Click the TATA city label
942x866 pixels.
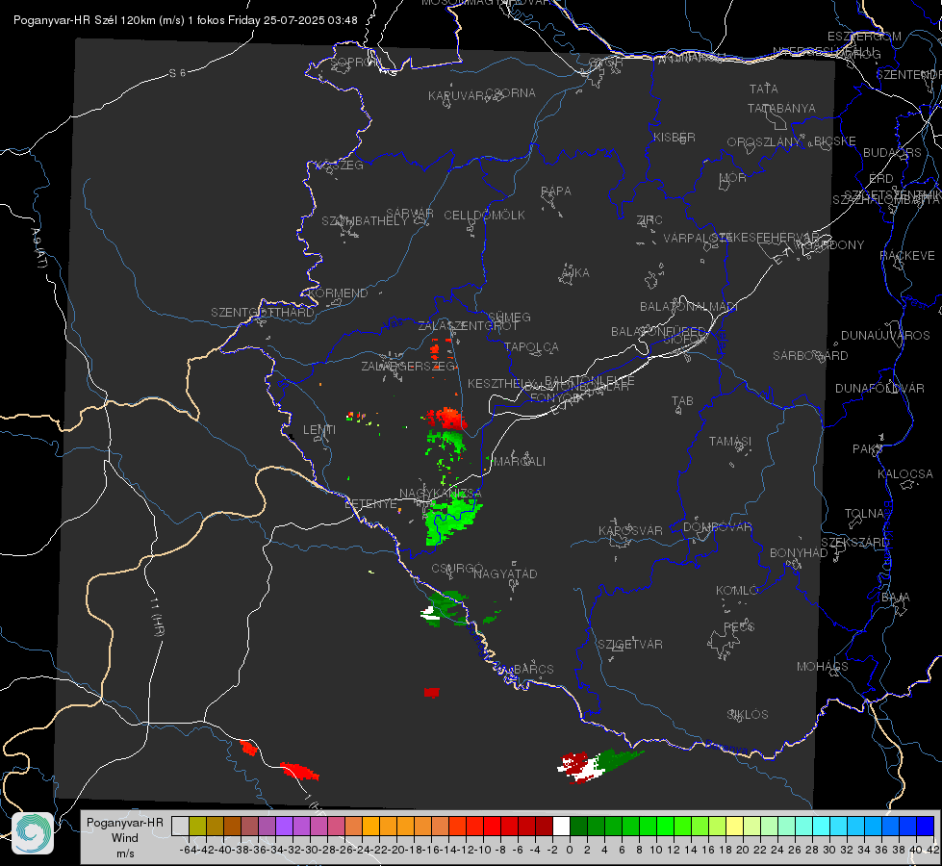764,89
